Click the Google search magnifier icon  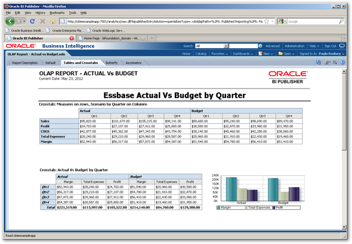(341, 21)
